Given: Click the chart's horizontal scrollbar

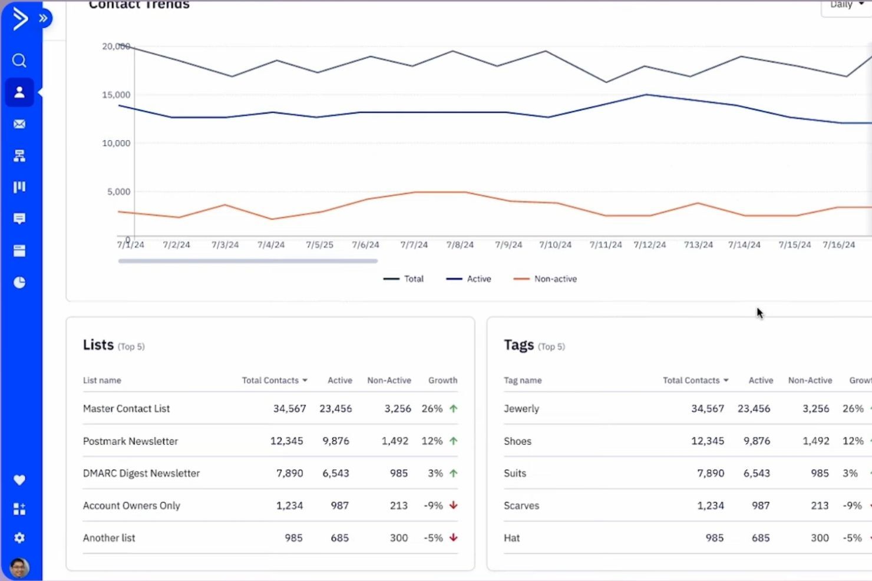Looking at the screenshot, I should click(247, 261).
